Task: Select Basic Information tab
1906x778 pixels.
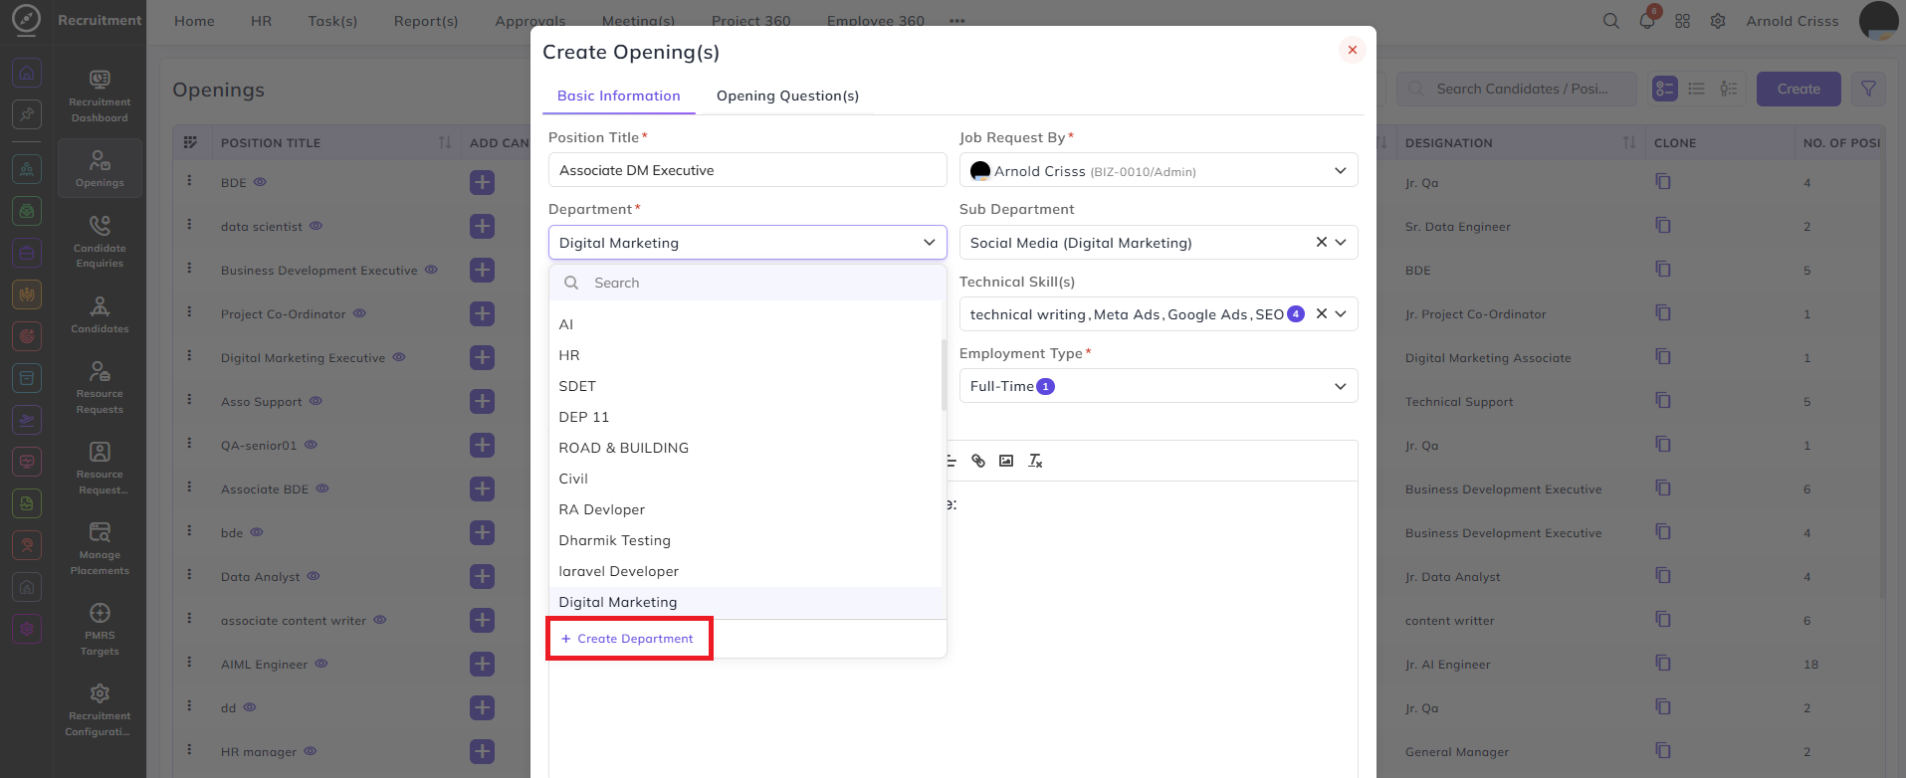Action: pyautogui.click(x=619, y=96)
